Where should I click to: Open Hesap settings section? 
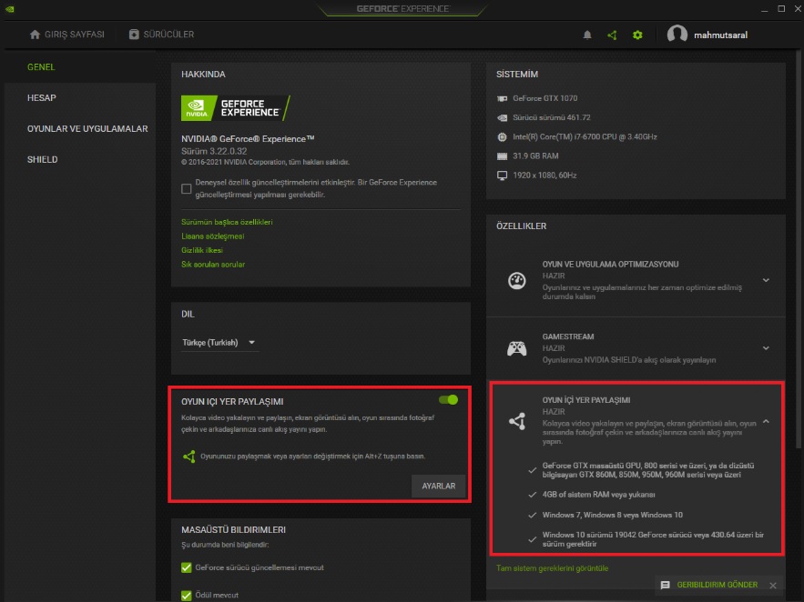coord(42,98)
